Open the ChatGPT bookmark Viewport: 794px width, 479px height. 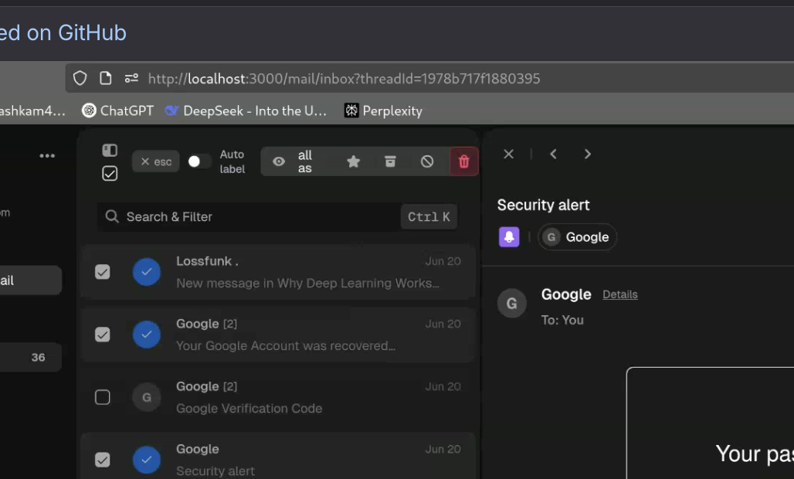click(118, 110)
